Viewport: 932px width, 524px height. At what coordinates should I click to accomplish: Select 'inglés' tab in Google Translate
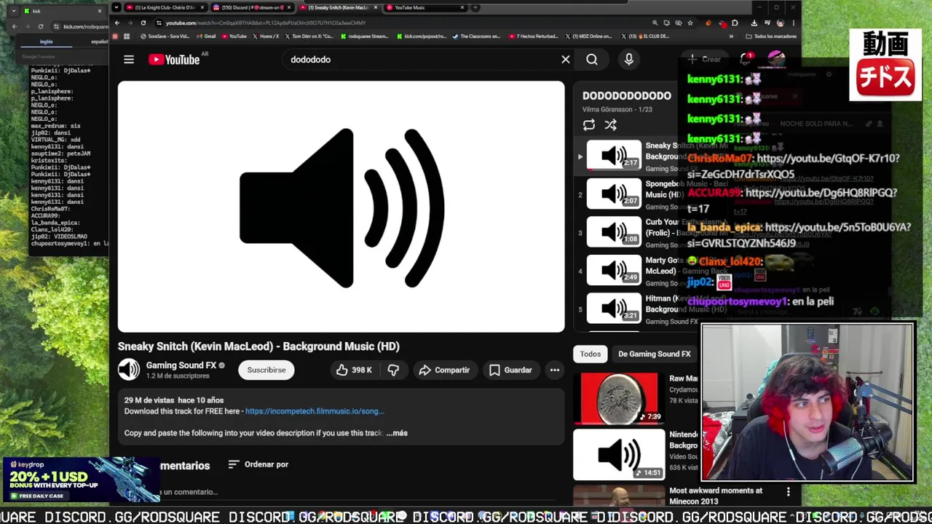47,41
